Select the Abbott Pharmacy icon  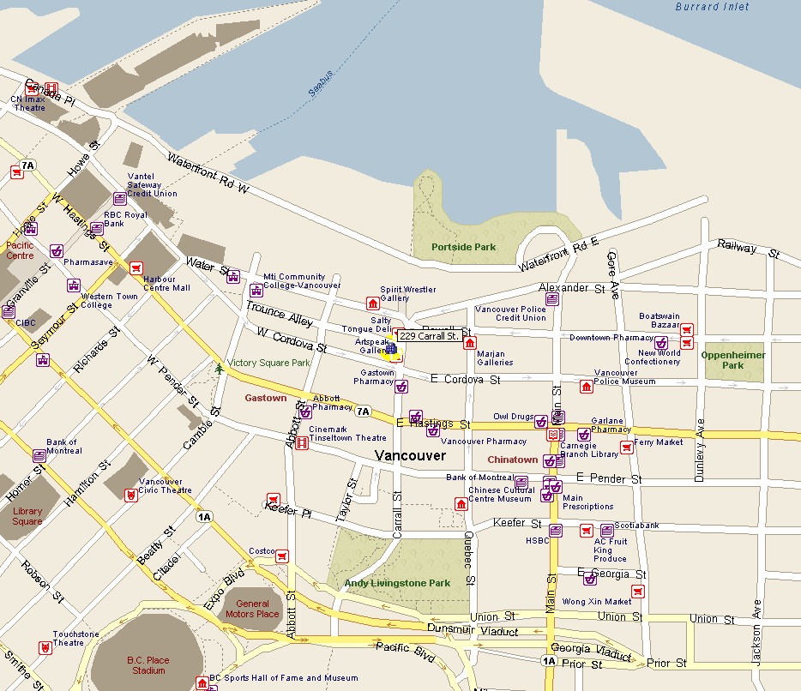pyautogui.click(x=305, y=412)
